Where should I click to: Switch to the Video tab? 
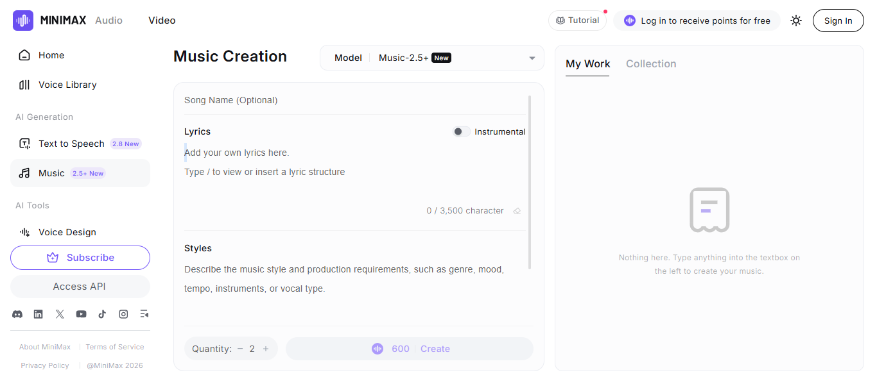point(161,20)
